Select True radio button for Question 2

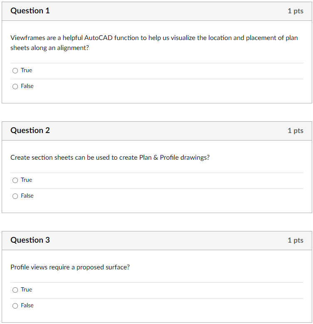[x=15, y=181]
